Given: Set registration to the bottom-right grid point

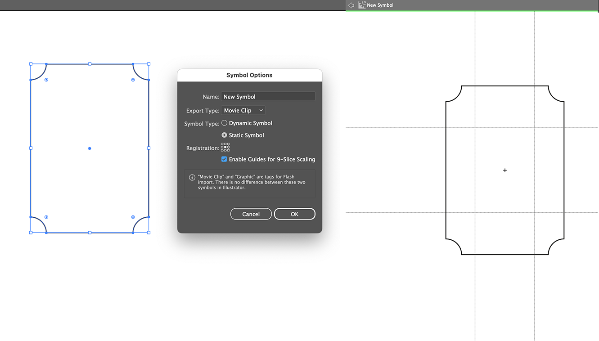Looking at the screenshot, I should [x=228, y=150].
